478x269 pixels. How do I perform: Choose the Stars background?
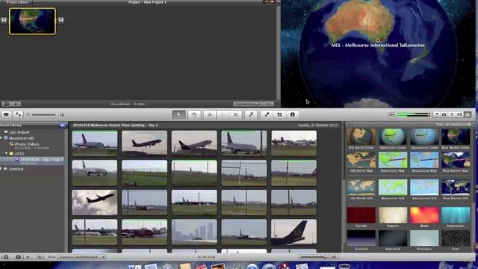(x=456, y=238)
